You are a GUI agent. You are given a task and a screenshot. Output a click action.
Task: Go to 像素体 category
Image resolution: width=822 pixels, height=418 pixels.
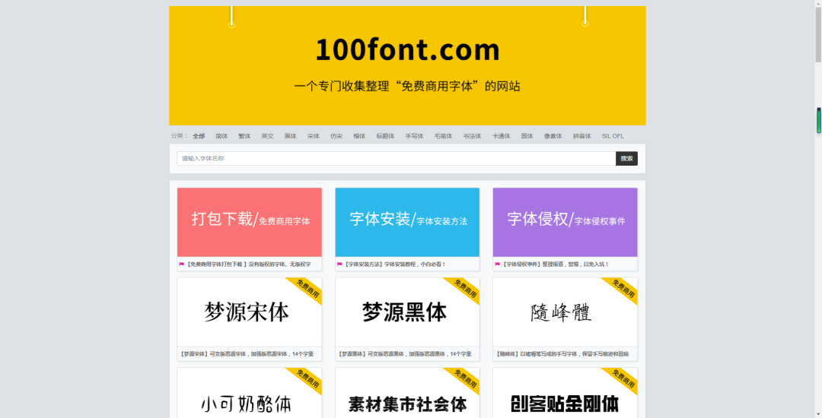(x=553, y=136)
